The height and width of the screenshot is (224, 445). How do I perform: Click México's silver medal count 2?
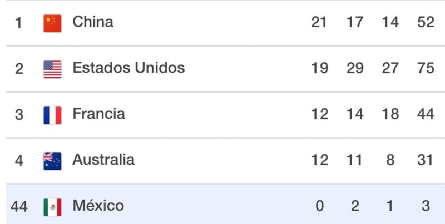(x=354, y=206)
